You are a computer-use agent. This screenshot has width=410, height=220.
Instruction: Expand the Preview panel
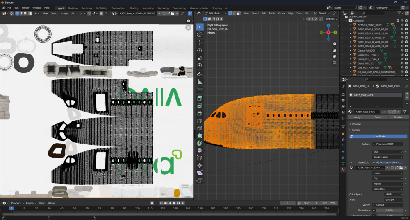coord(356,124)
